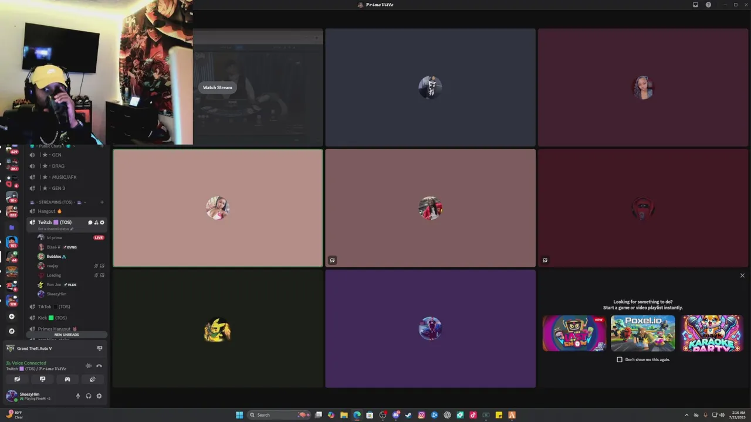Join the GEN voice channel

[67, 155]
